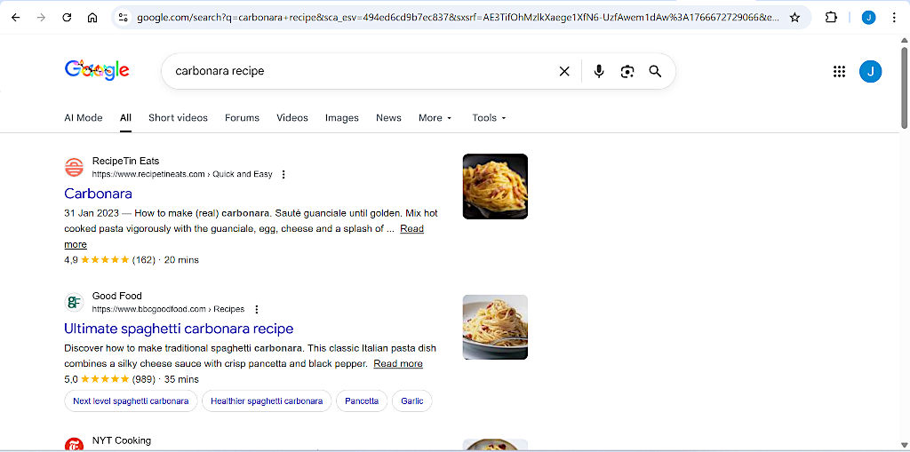Select the All results tab
Screen dimensions: 910x452
(126, 118)
